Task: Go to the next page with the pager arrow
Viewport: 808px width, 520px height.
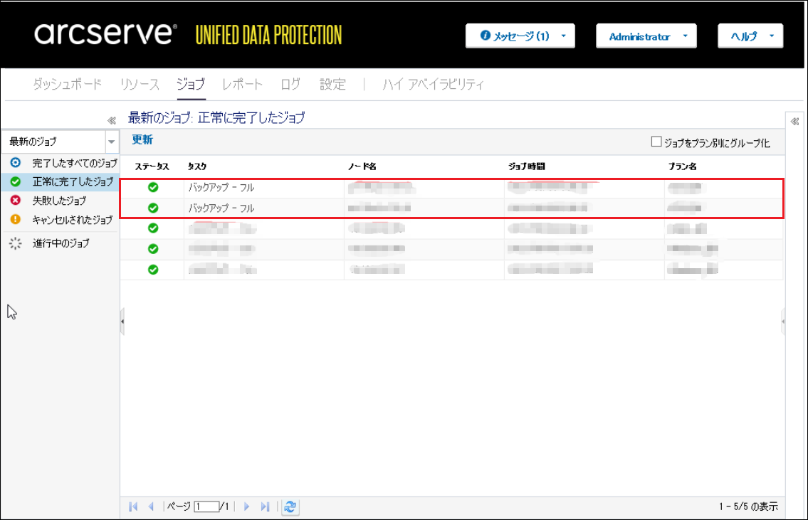Action: pos(246,506)
